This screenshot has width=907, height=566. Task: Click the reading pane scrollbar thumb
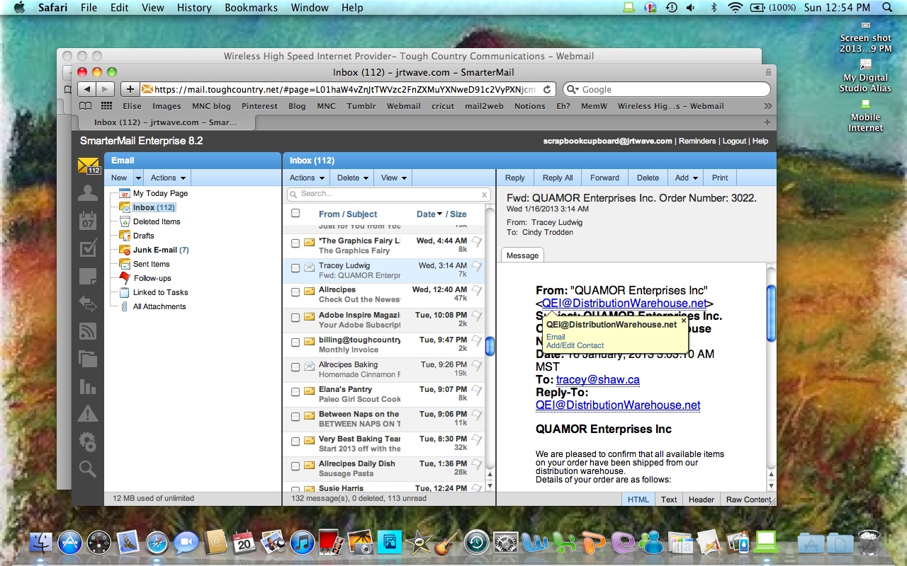pyautogui.click(x=771, y=312)
